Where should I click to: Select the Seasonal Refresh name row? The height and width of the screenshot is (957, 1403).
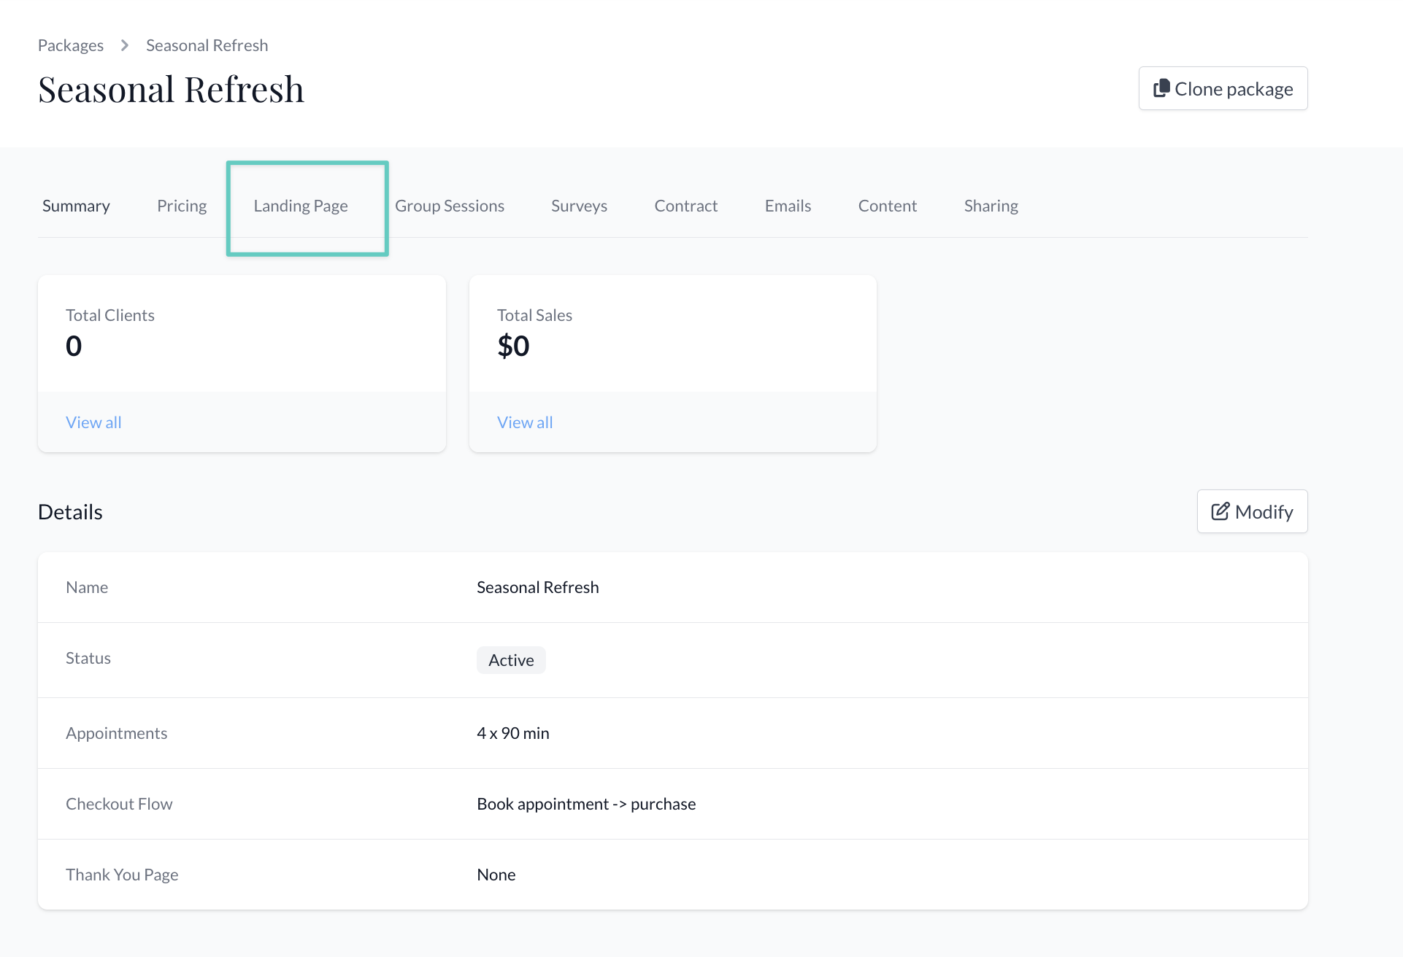pos(537,586)
